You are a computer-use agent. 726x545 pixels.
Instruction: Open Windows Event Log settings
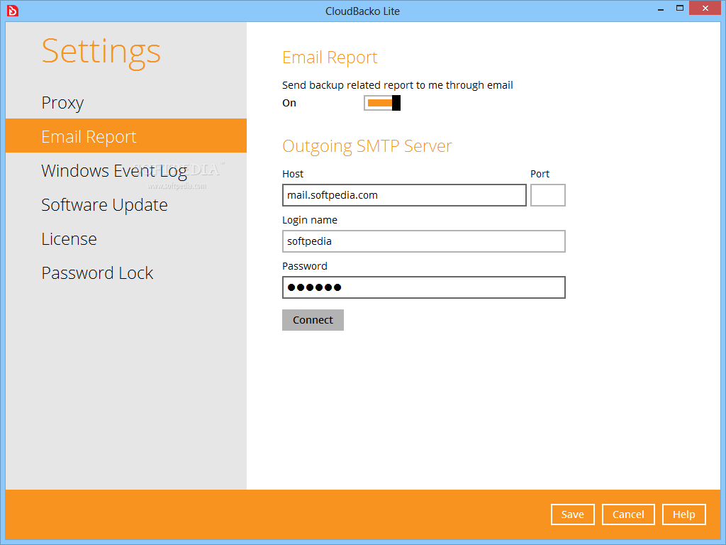point(126,170)
